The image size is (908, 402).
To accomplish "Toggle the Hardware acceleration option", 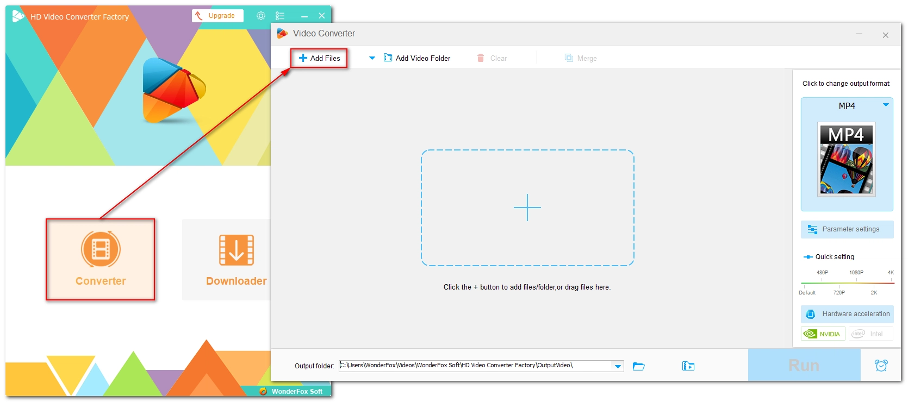I will pos(847,314).
